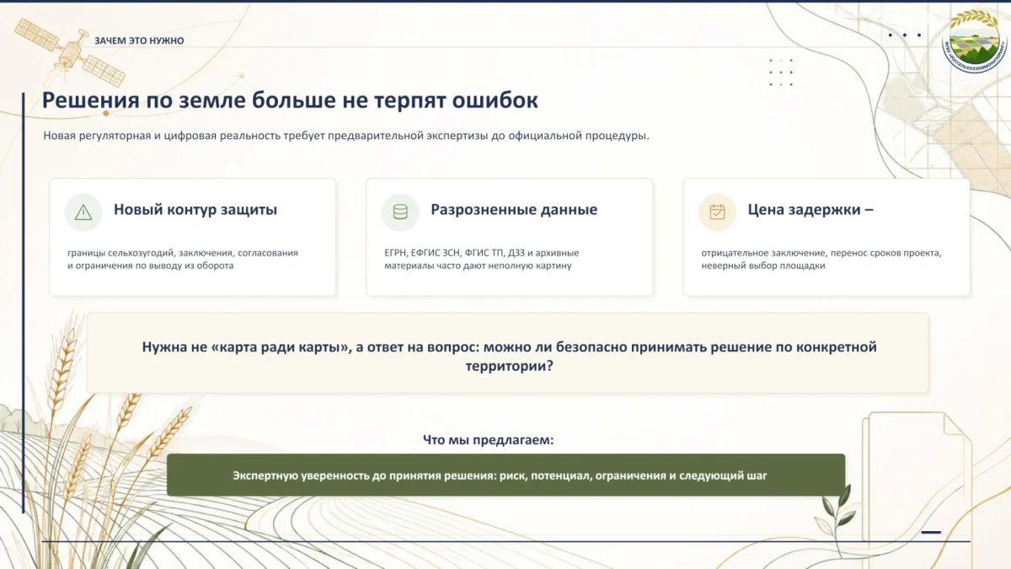1011x569 pixels.
Task: Click the text неверный выбор площадки
Action: tap(763, 266)
